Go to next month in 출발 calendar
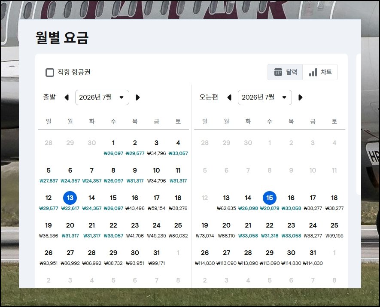The image size is (380, 307). point(137,97)
